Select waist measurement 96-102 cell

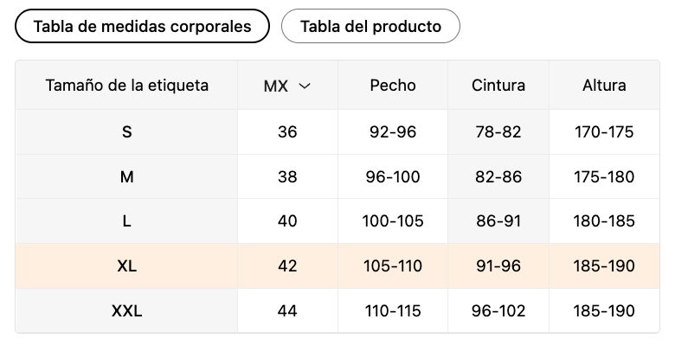coord(498,311)
